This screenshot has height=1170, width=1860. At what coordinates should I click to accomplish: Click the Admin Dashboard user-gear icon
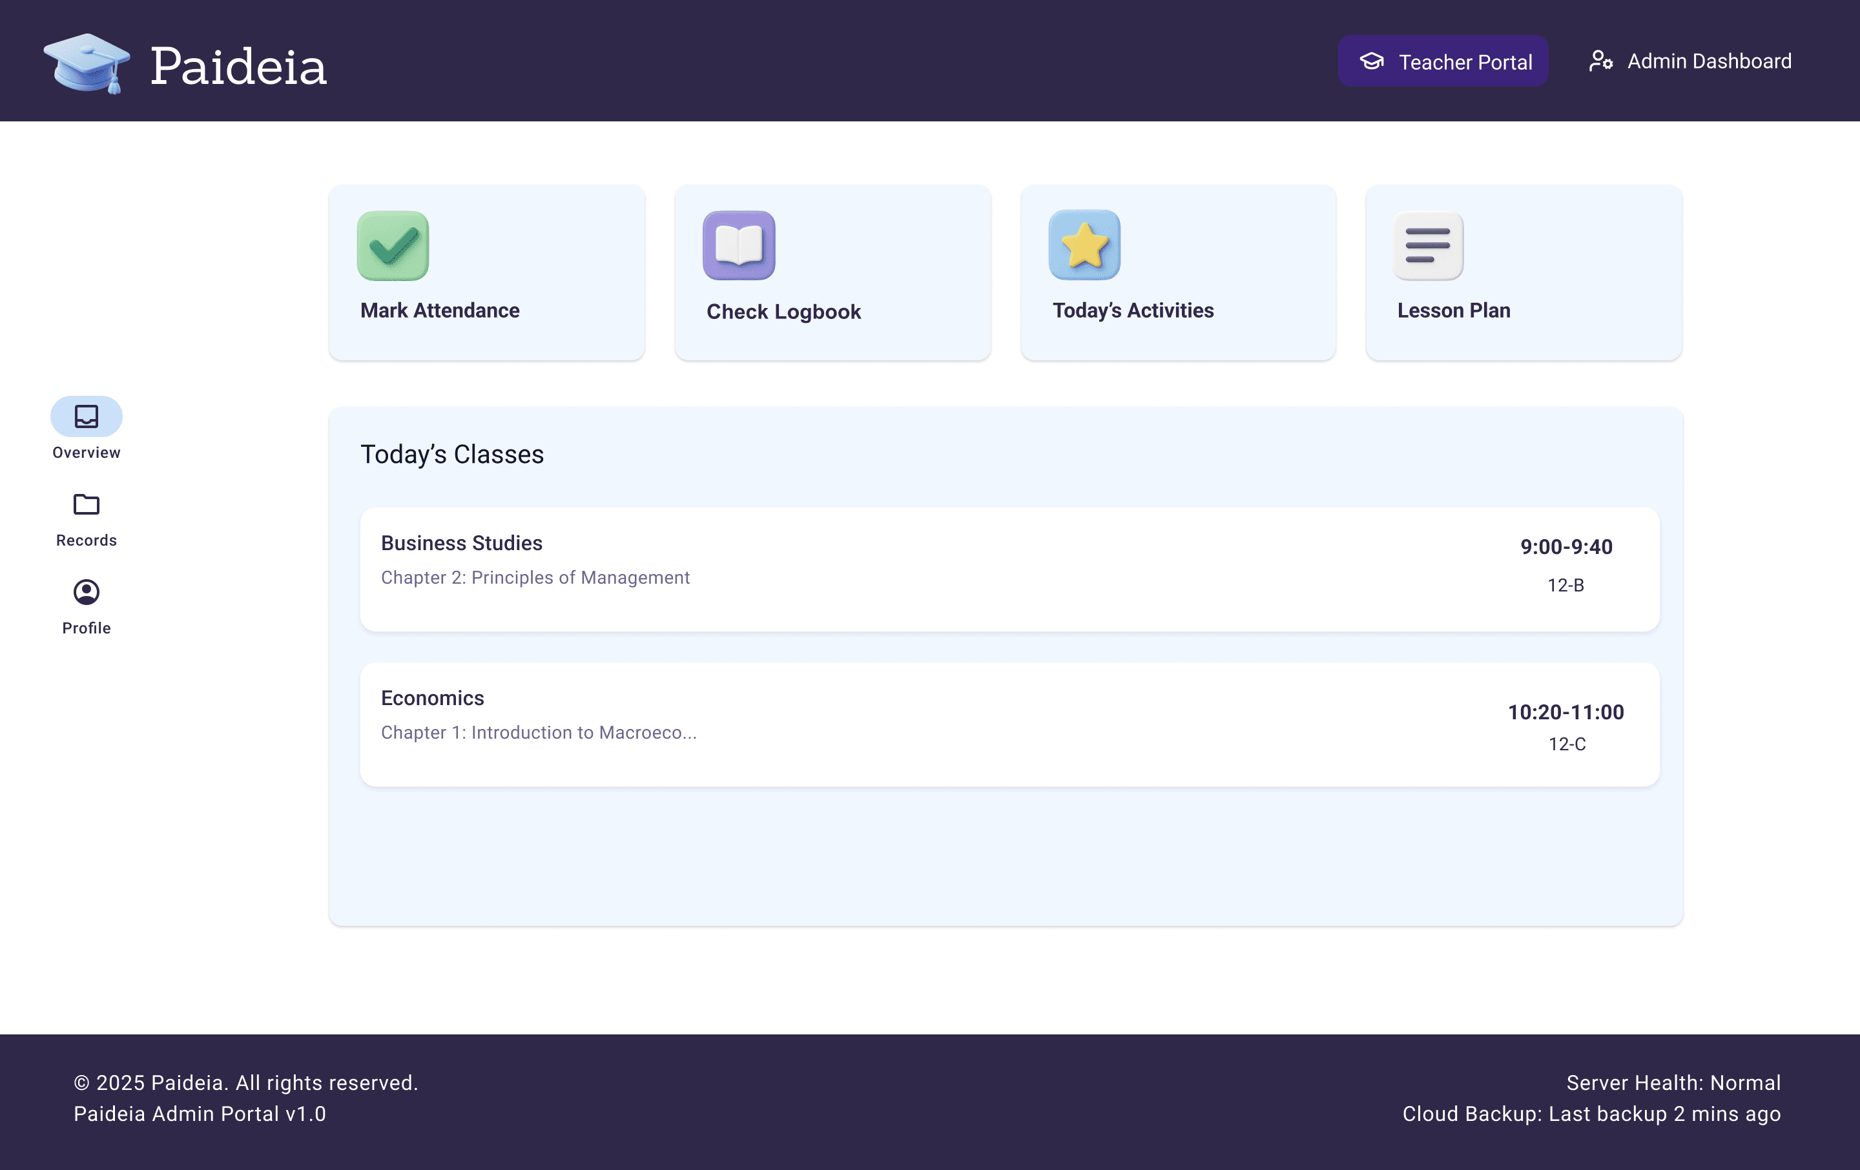pos(1600,61)
